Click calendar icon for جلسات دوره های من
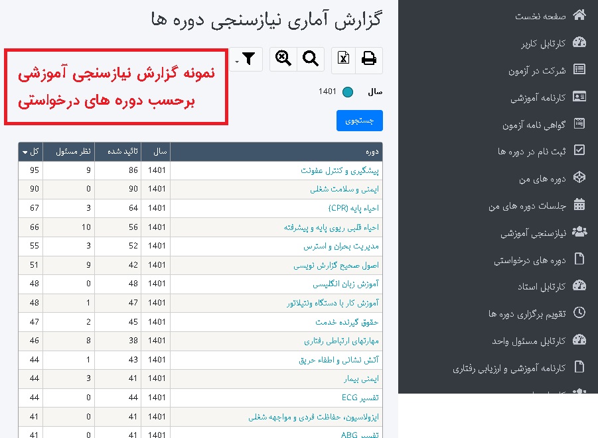This screenshot has height=438, width=598. point(579,205)
